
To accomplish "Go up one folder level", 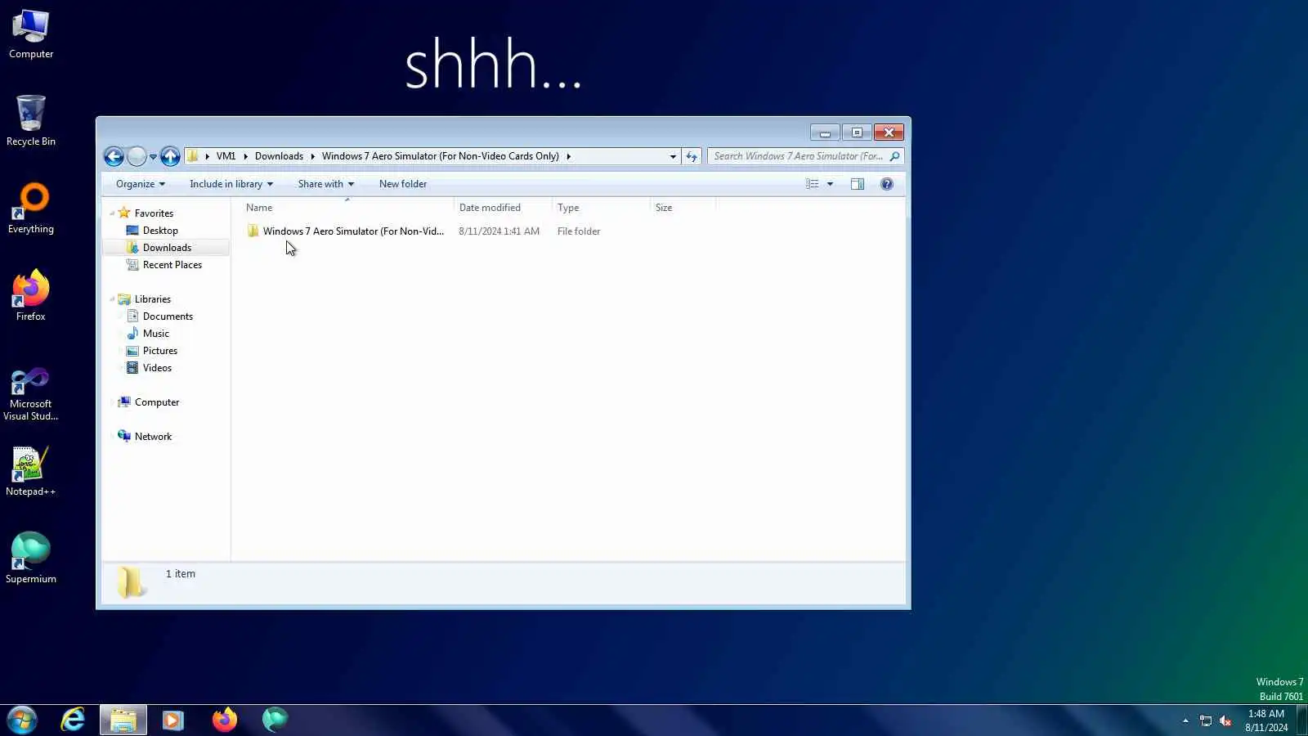I will coord(170,156).
